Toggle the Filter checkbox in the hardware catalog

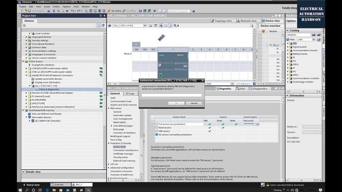point(287,39)
